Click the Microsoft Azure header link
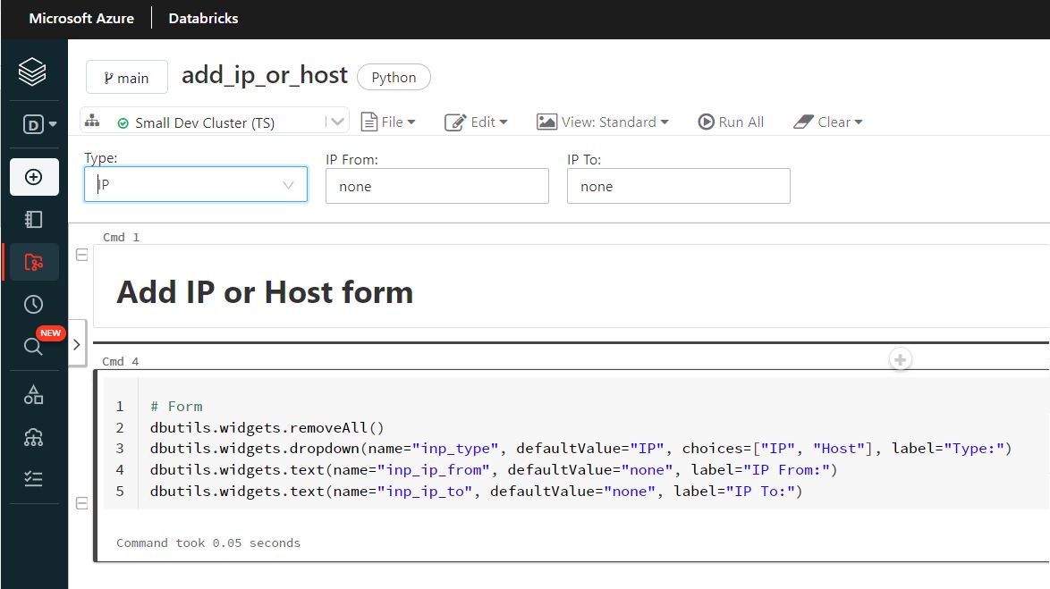The width and height of the screenshot is (1050, 589). (81, 19)
